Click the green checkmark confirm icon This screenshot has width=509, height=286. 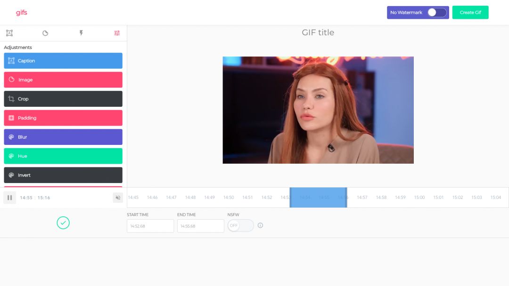tap(63, 223)
